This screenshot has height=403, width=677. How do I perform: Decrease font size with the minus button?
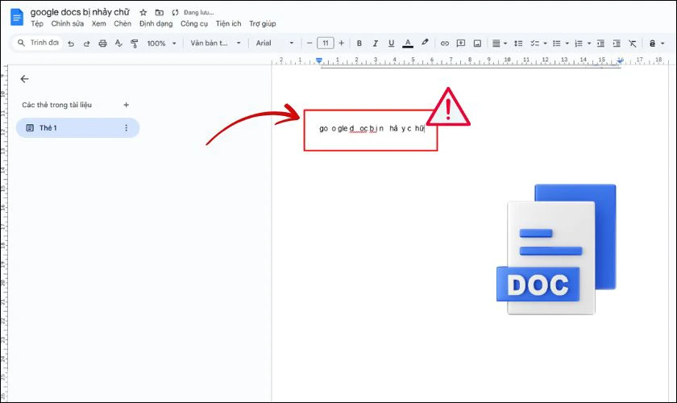click(x=309, y=44)
